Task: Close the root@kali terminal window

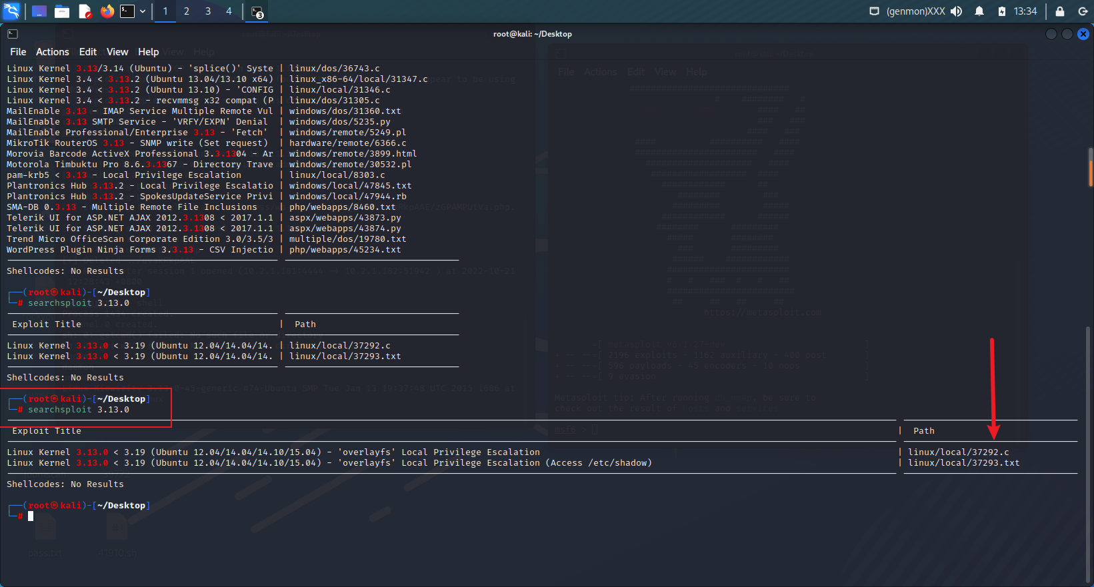Action: click(1083, 34)
